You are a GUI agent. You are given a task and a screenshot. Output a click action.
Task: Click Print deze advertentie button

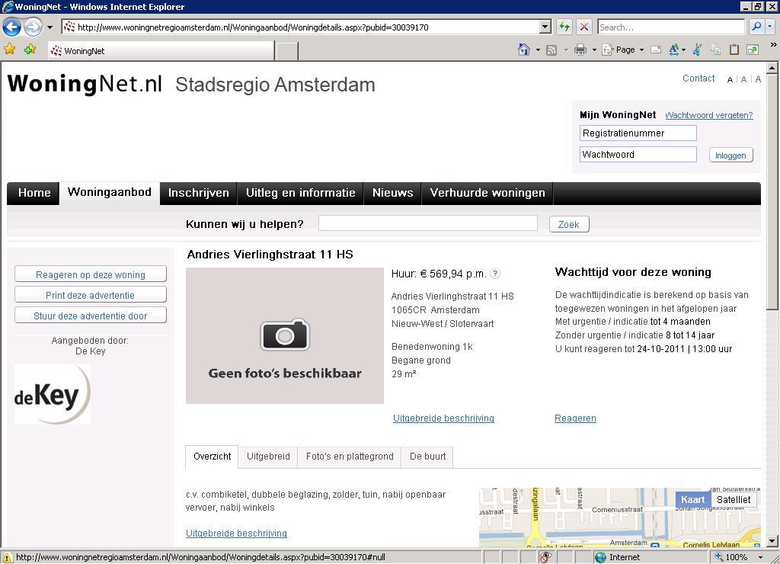91,295
